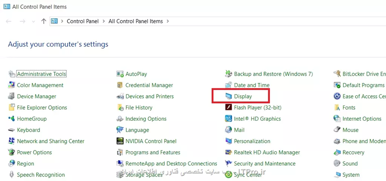The height and width of the screenshot is (181, 386).
Task: Click the Internet Options icon
Action: tap(337, 119)
